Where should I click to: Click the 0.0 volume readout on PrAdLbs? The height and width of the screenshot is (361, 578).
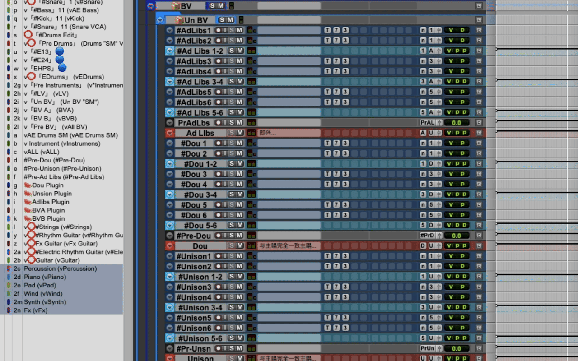tap(457, 123)
